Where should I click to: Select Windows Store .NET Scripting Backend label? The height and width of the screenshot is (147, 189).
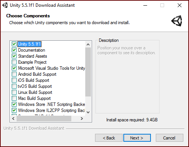[52, 104]
